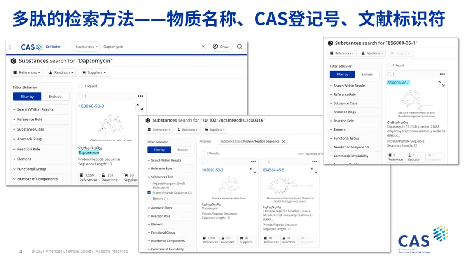This screenshot has width=467, height=262.
Task: Expand the result card in the Daptomycin search window
Action: 140,107
